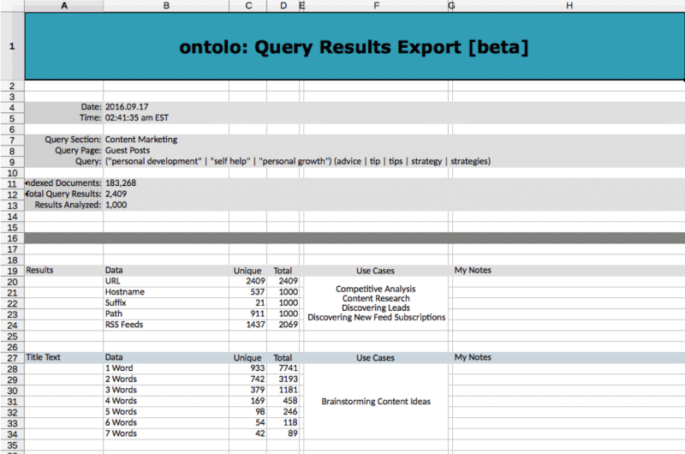The width and height of the screenshot is (685, 454).
Task: Select the 4 Words data cell
Action: pos(166,401)
